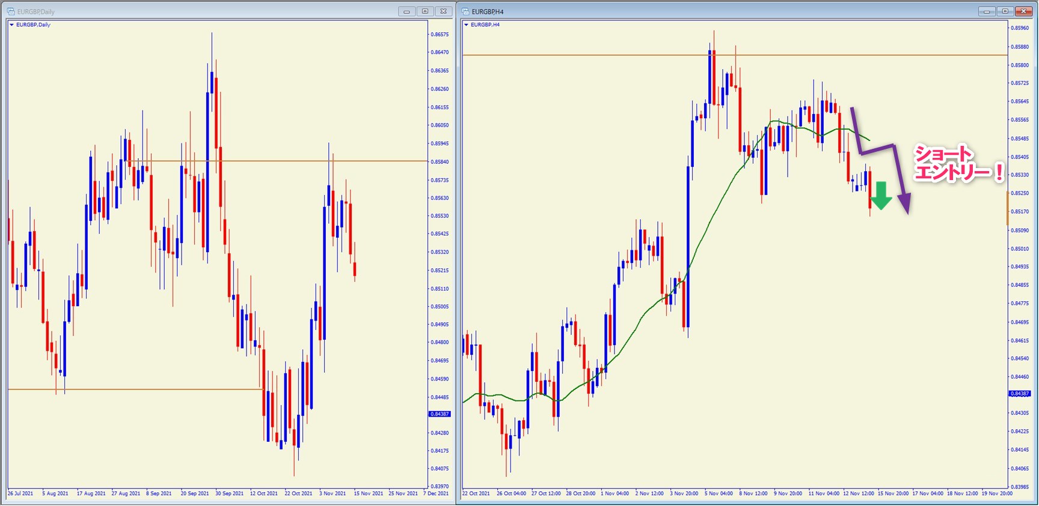Click the 12 Nov 12:00 time on H4 axis
Screen dimensions: 1039x506
pos(859,493)
